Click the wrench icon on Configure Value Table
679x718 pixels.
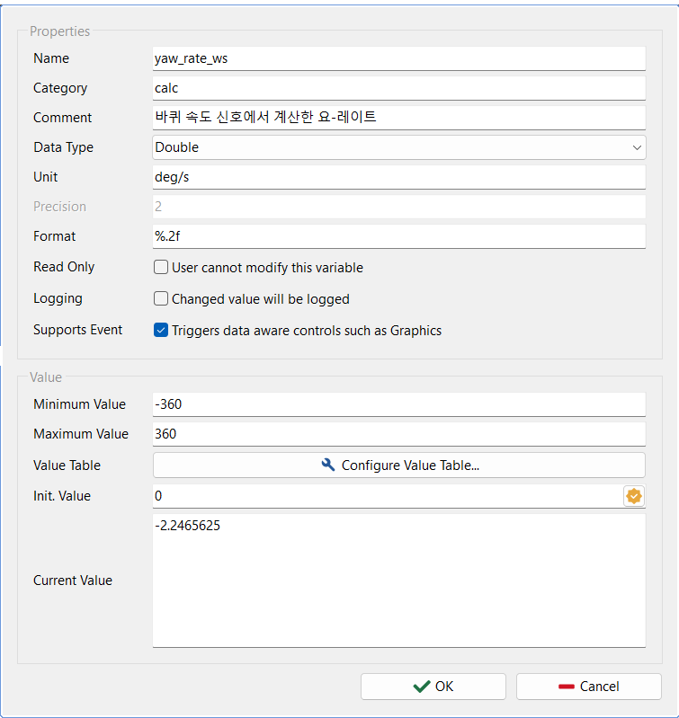[x=328, y=465]
